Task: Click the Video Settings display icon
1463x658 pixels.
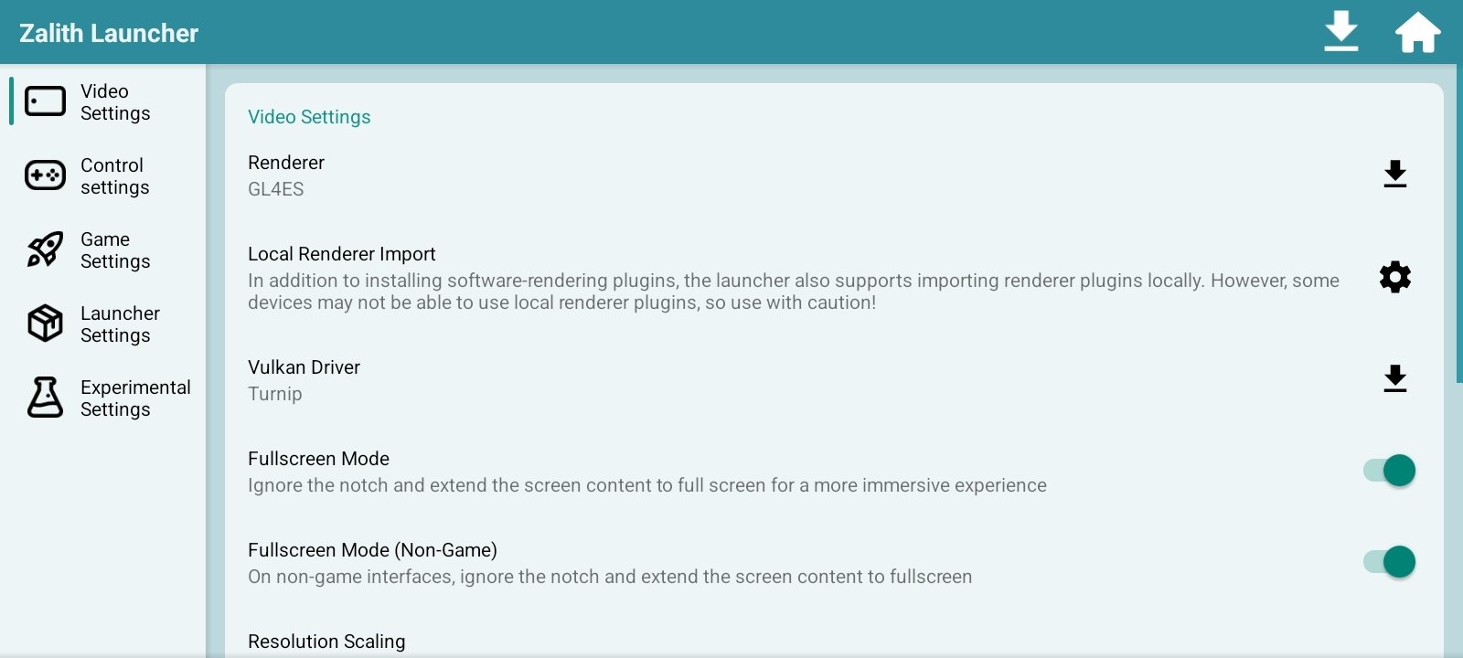Action: (x=45, y=101)
